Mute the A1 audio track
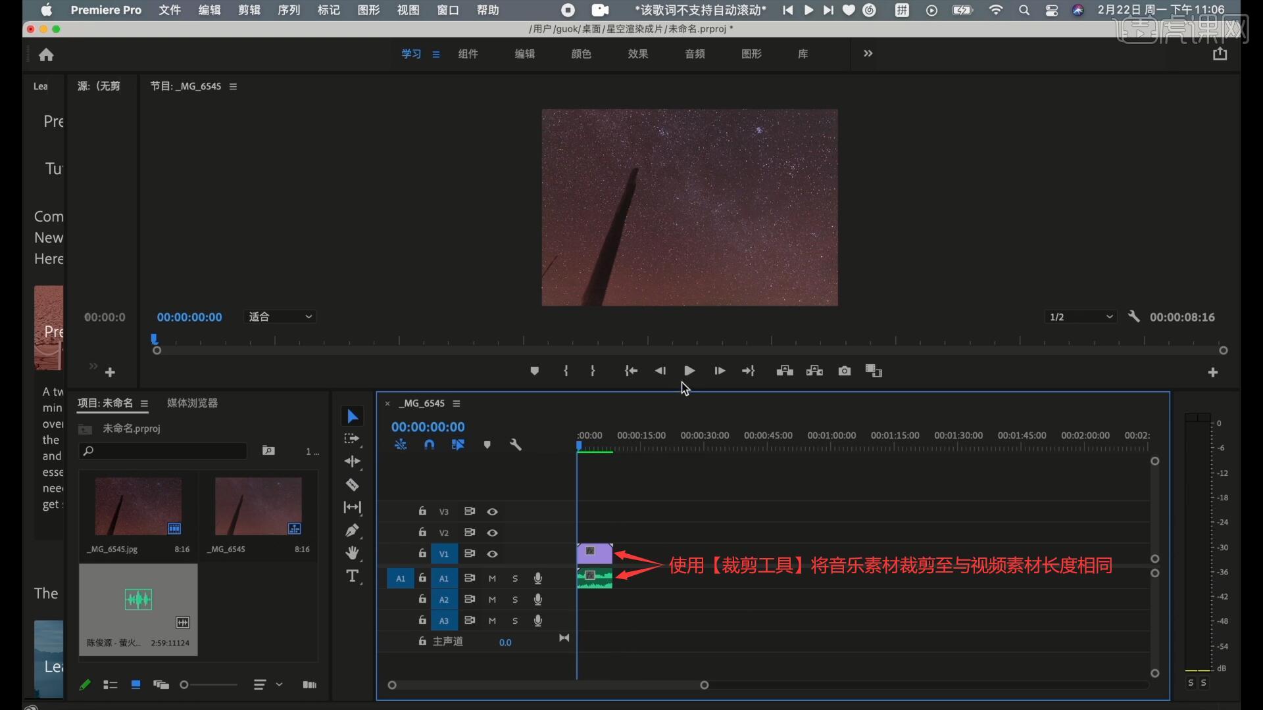Image resolution: width=1263 pixels, height=710 pixels. [x=492, y=579]
